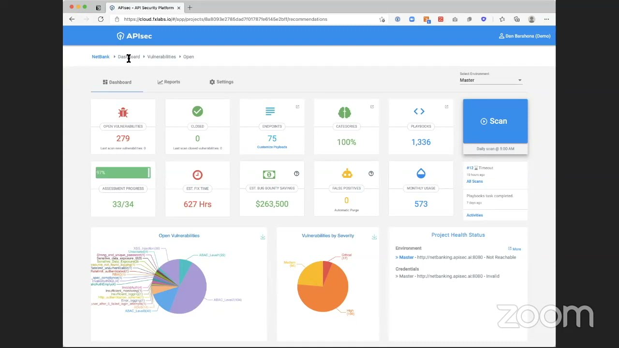Click the clock Est. Fix Time icon
The width and height of the screenshot is (619, 348).
(x=197, y=174)
